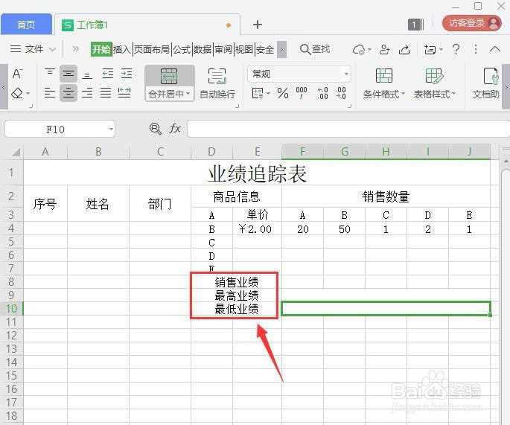Decrease decimal places
The image size is (510, 425).
pyautogui.click(x=340, y=93)
